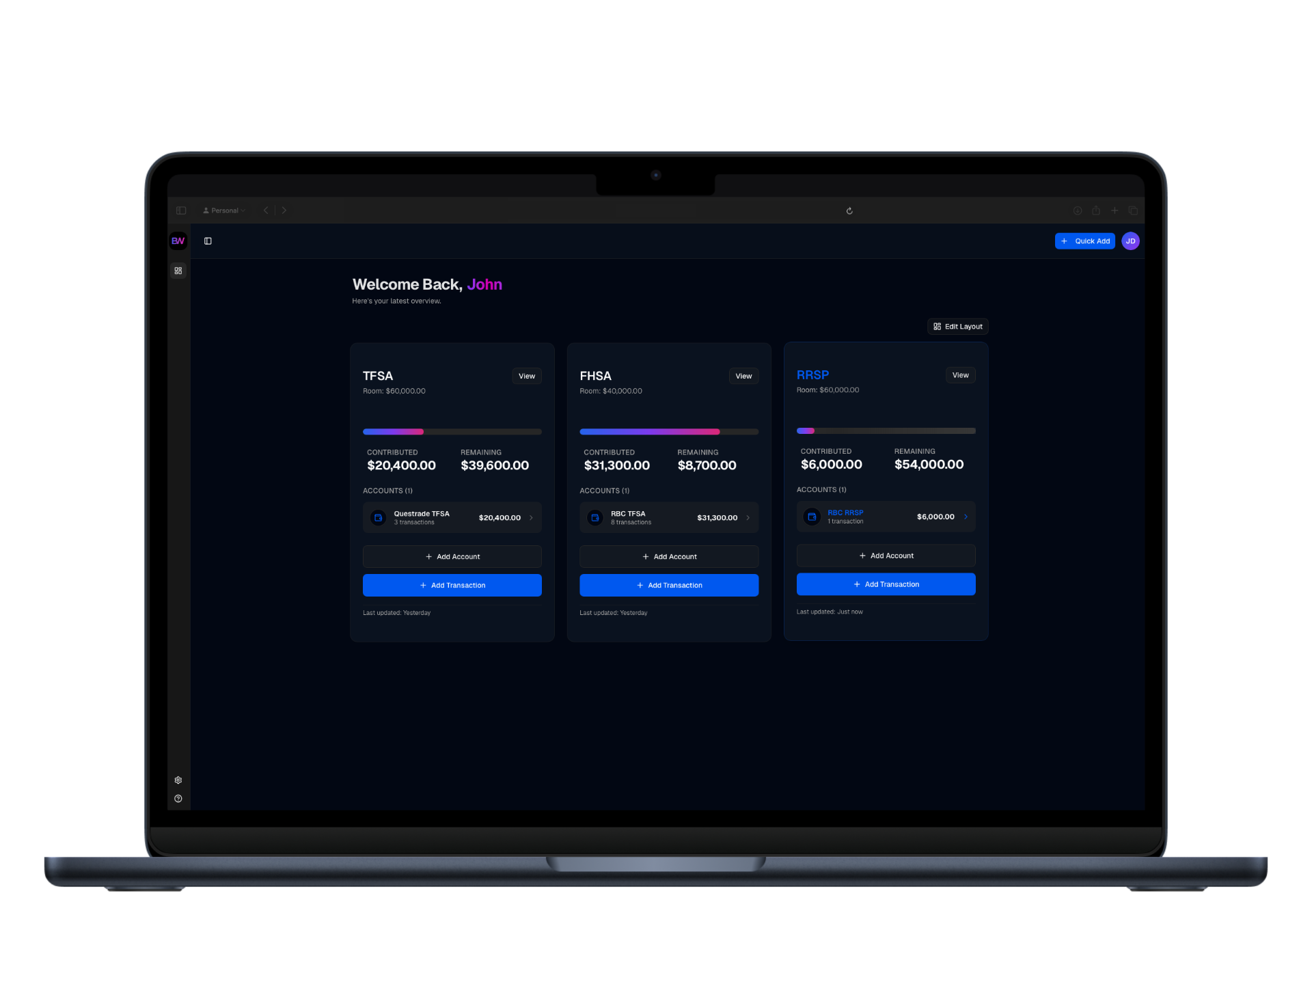This screenshot has width=1312, height=984.
Task: Toggle the app sidebar panel icon
Action: click(208, 241)
